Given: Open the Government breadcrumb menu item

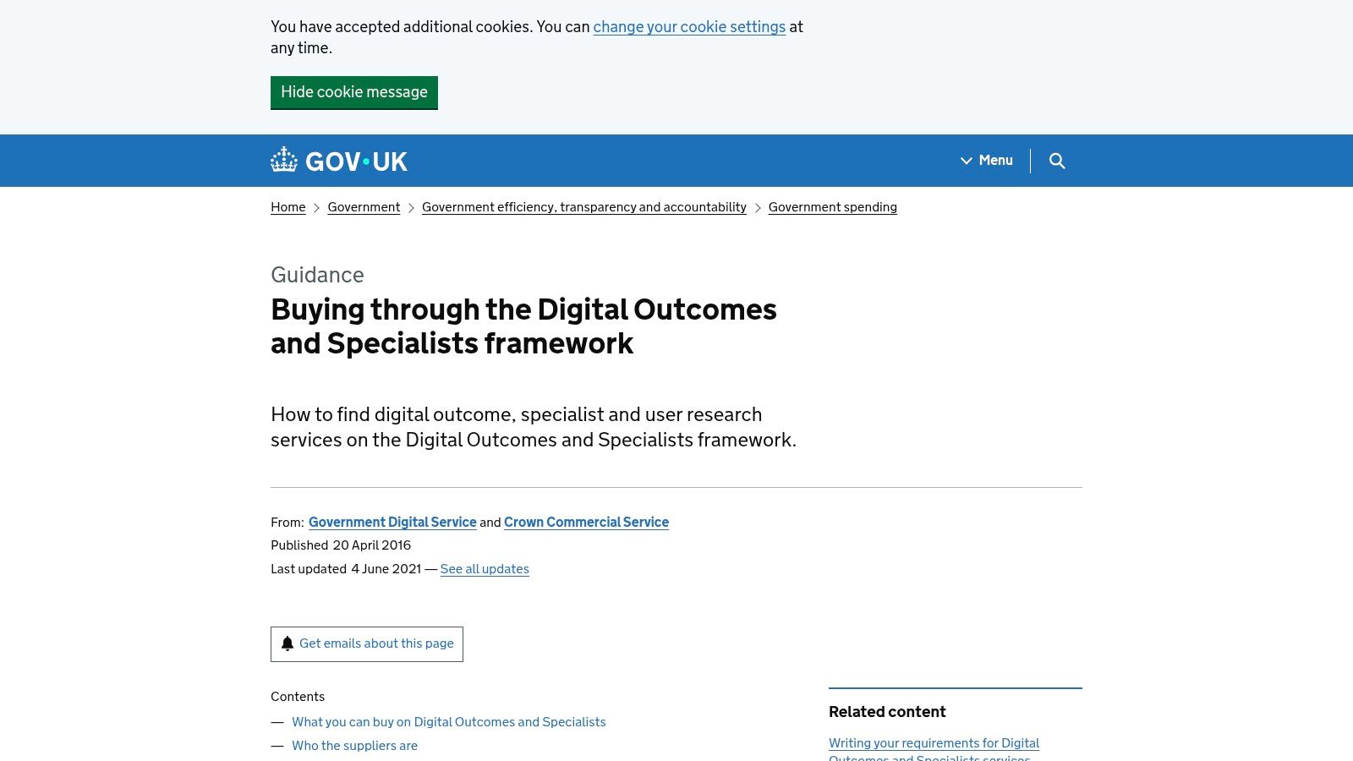Looking at the screenshot, I should tap(364, 207).
